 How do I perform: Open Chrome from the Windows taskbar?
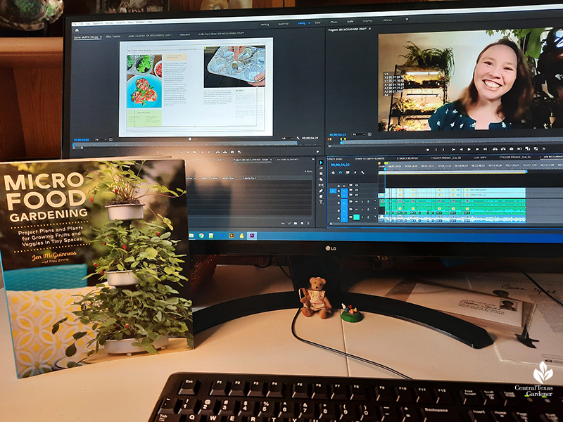click(x=201, y=236)
